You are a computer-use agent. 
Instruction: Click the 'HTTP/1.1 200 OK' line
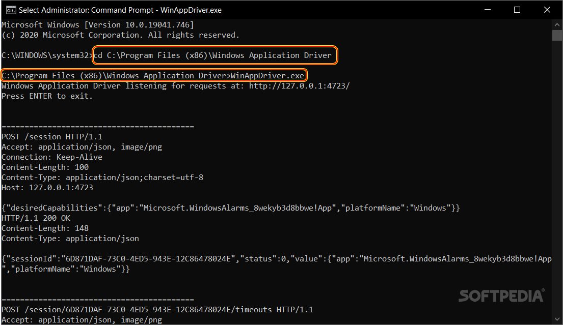(36, 218)
